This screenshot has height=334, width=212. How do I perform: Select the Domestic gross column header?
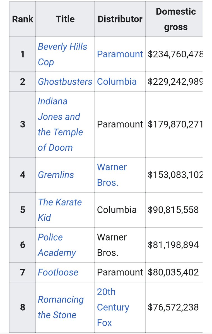tap(176, 19)
